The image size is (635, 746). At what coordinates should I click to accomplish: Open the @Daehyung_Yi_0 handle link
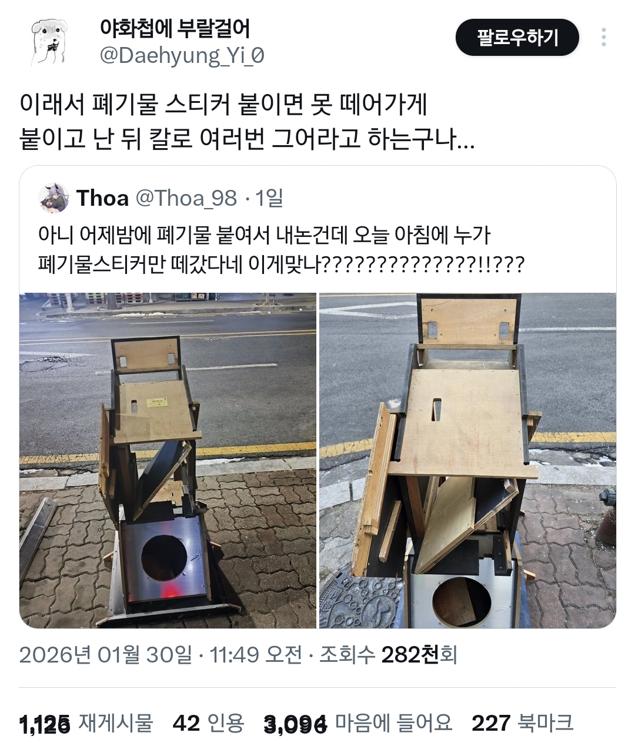[182, 55]
